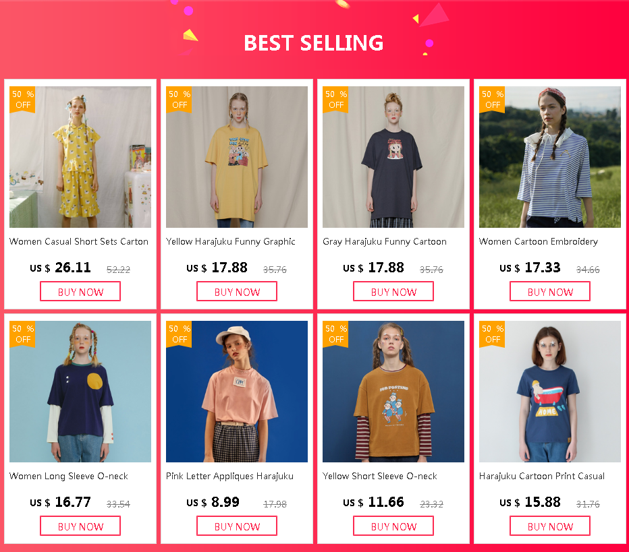Click the 50% OFF badge on the pink tee

tap(179, 334)
